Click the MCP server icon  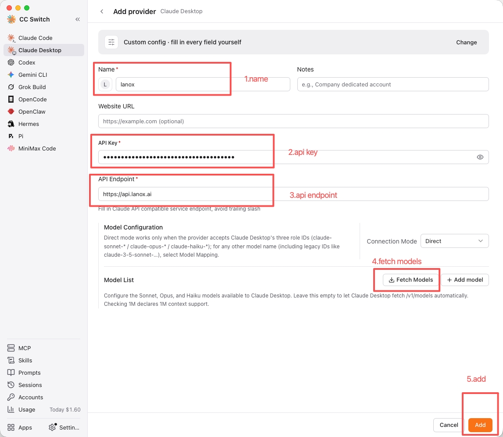(x=11, y=348)
